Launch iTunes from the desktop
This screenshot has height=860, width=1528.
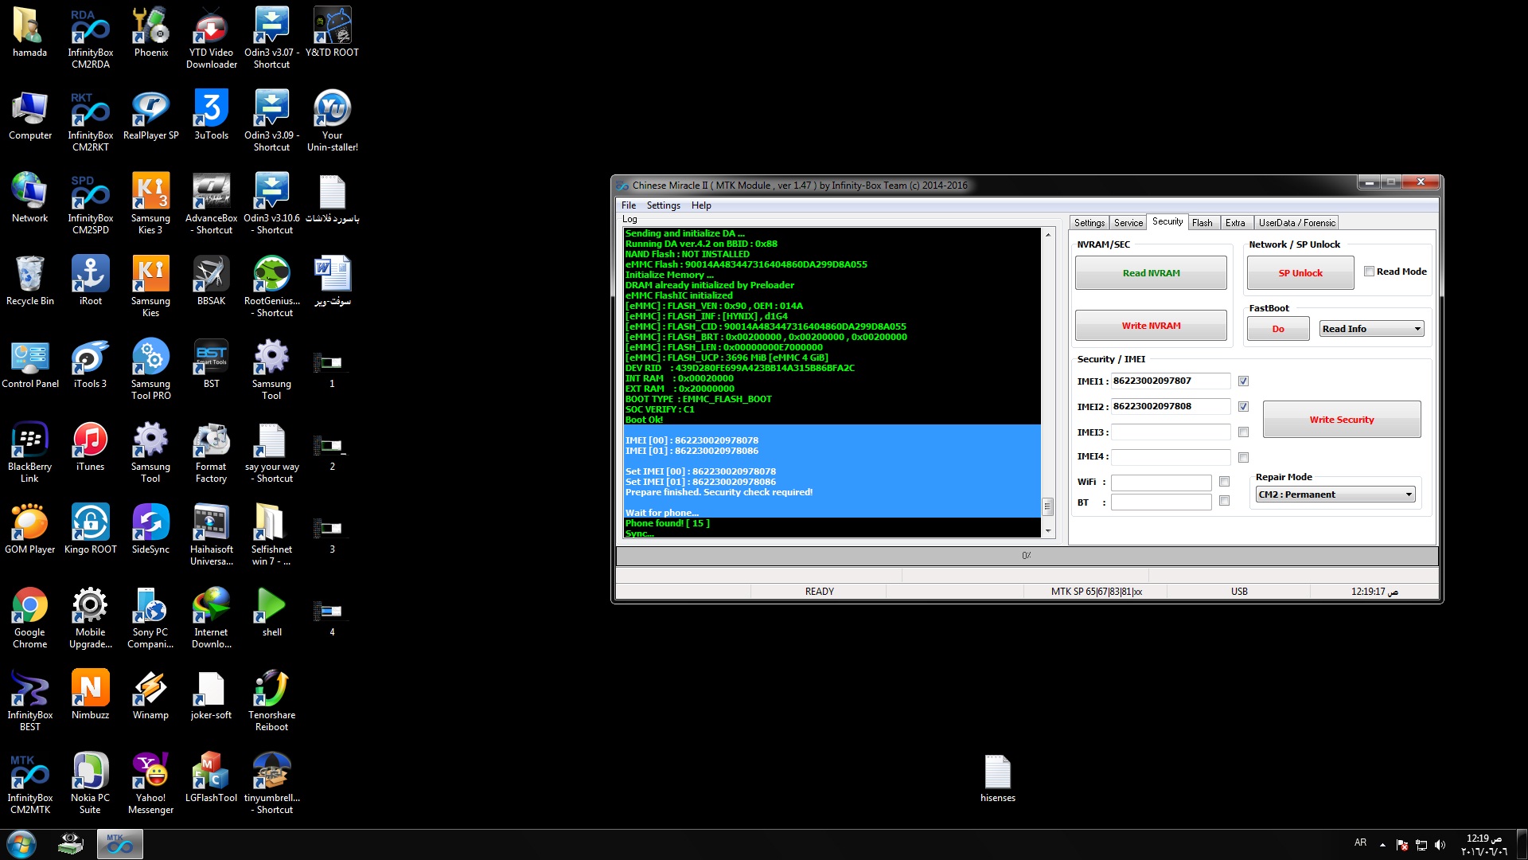[91, 446]
